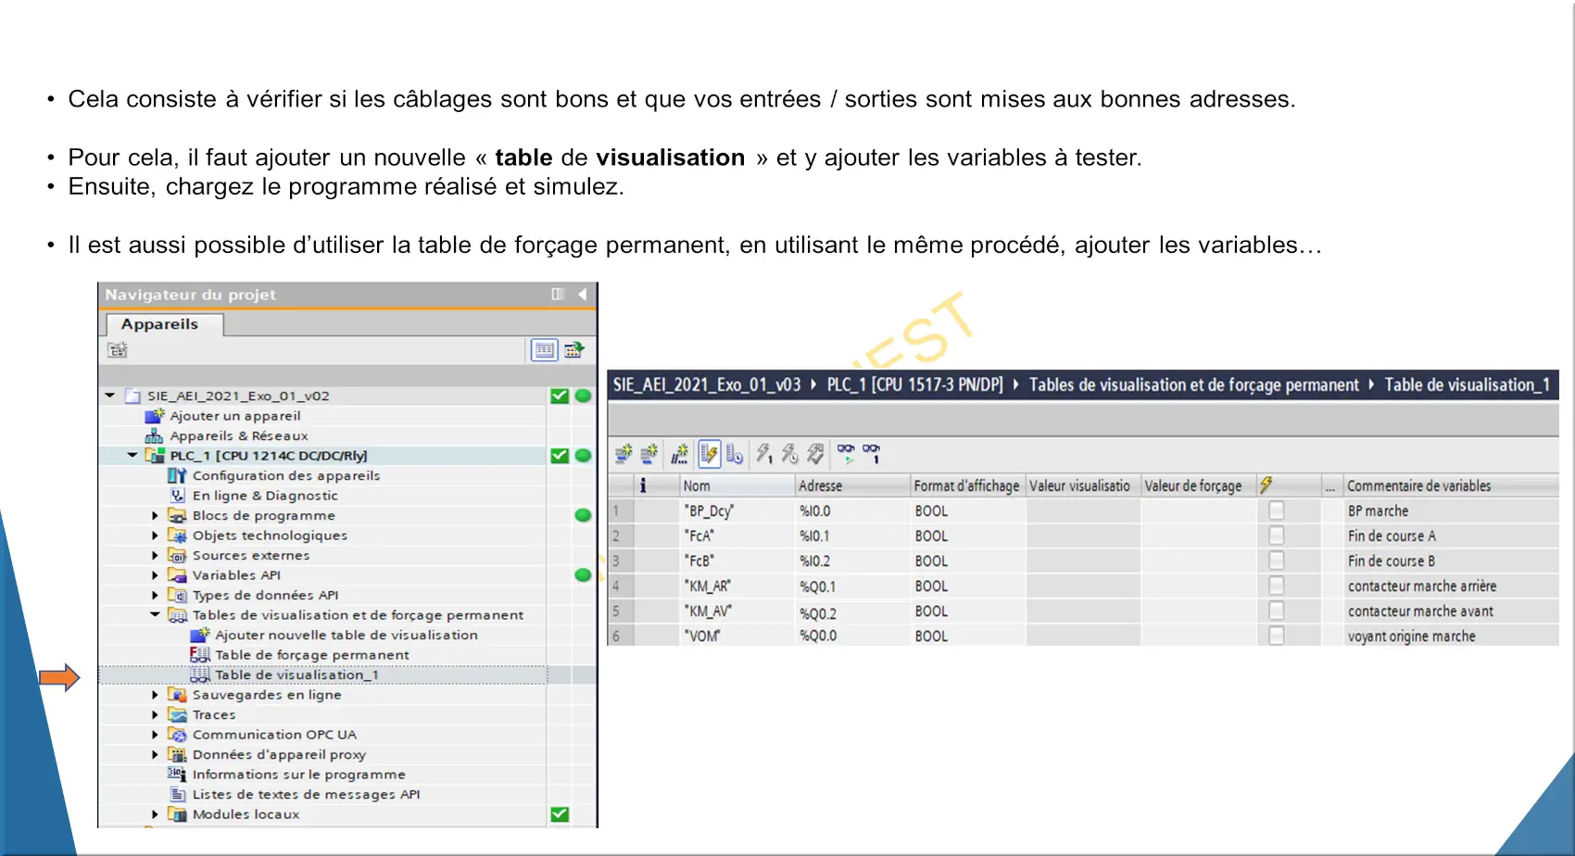Screen dimensions: 1575x856
Task: Tick the force checkbox for FcA row
Action: tap(1277, 535)
